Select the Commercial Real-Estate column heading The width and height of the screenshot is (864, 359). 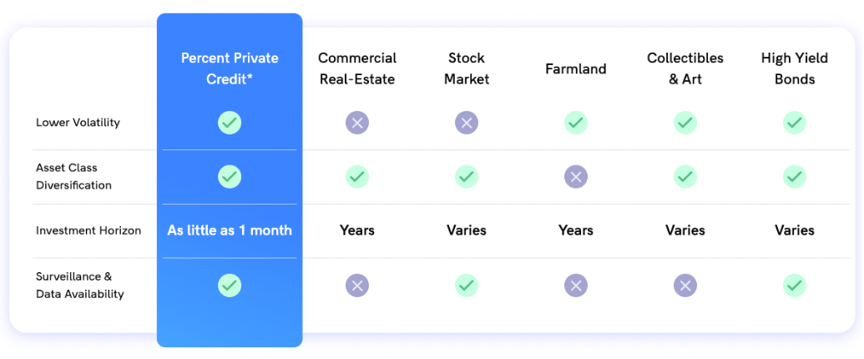[x=357, y=68]
